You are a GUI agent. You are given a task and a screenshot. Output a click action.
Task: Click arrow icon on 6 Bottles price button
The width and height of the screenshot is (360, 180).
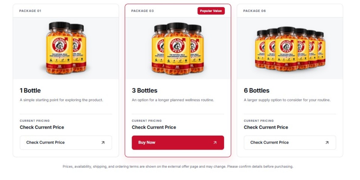[327, 142]
